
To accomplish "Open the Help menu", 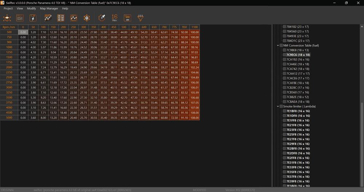I will tap(65, 8).
